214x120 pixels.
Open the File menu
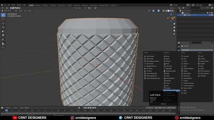(5, 5)
